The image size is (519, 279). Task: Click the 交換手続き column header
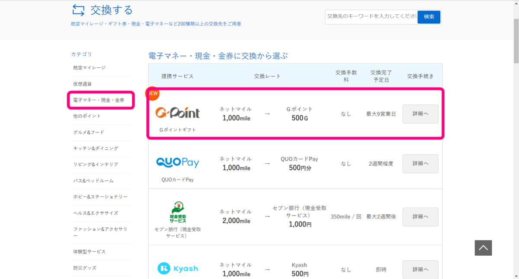pos(420,76)
